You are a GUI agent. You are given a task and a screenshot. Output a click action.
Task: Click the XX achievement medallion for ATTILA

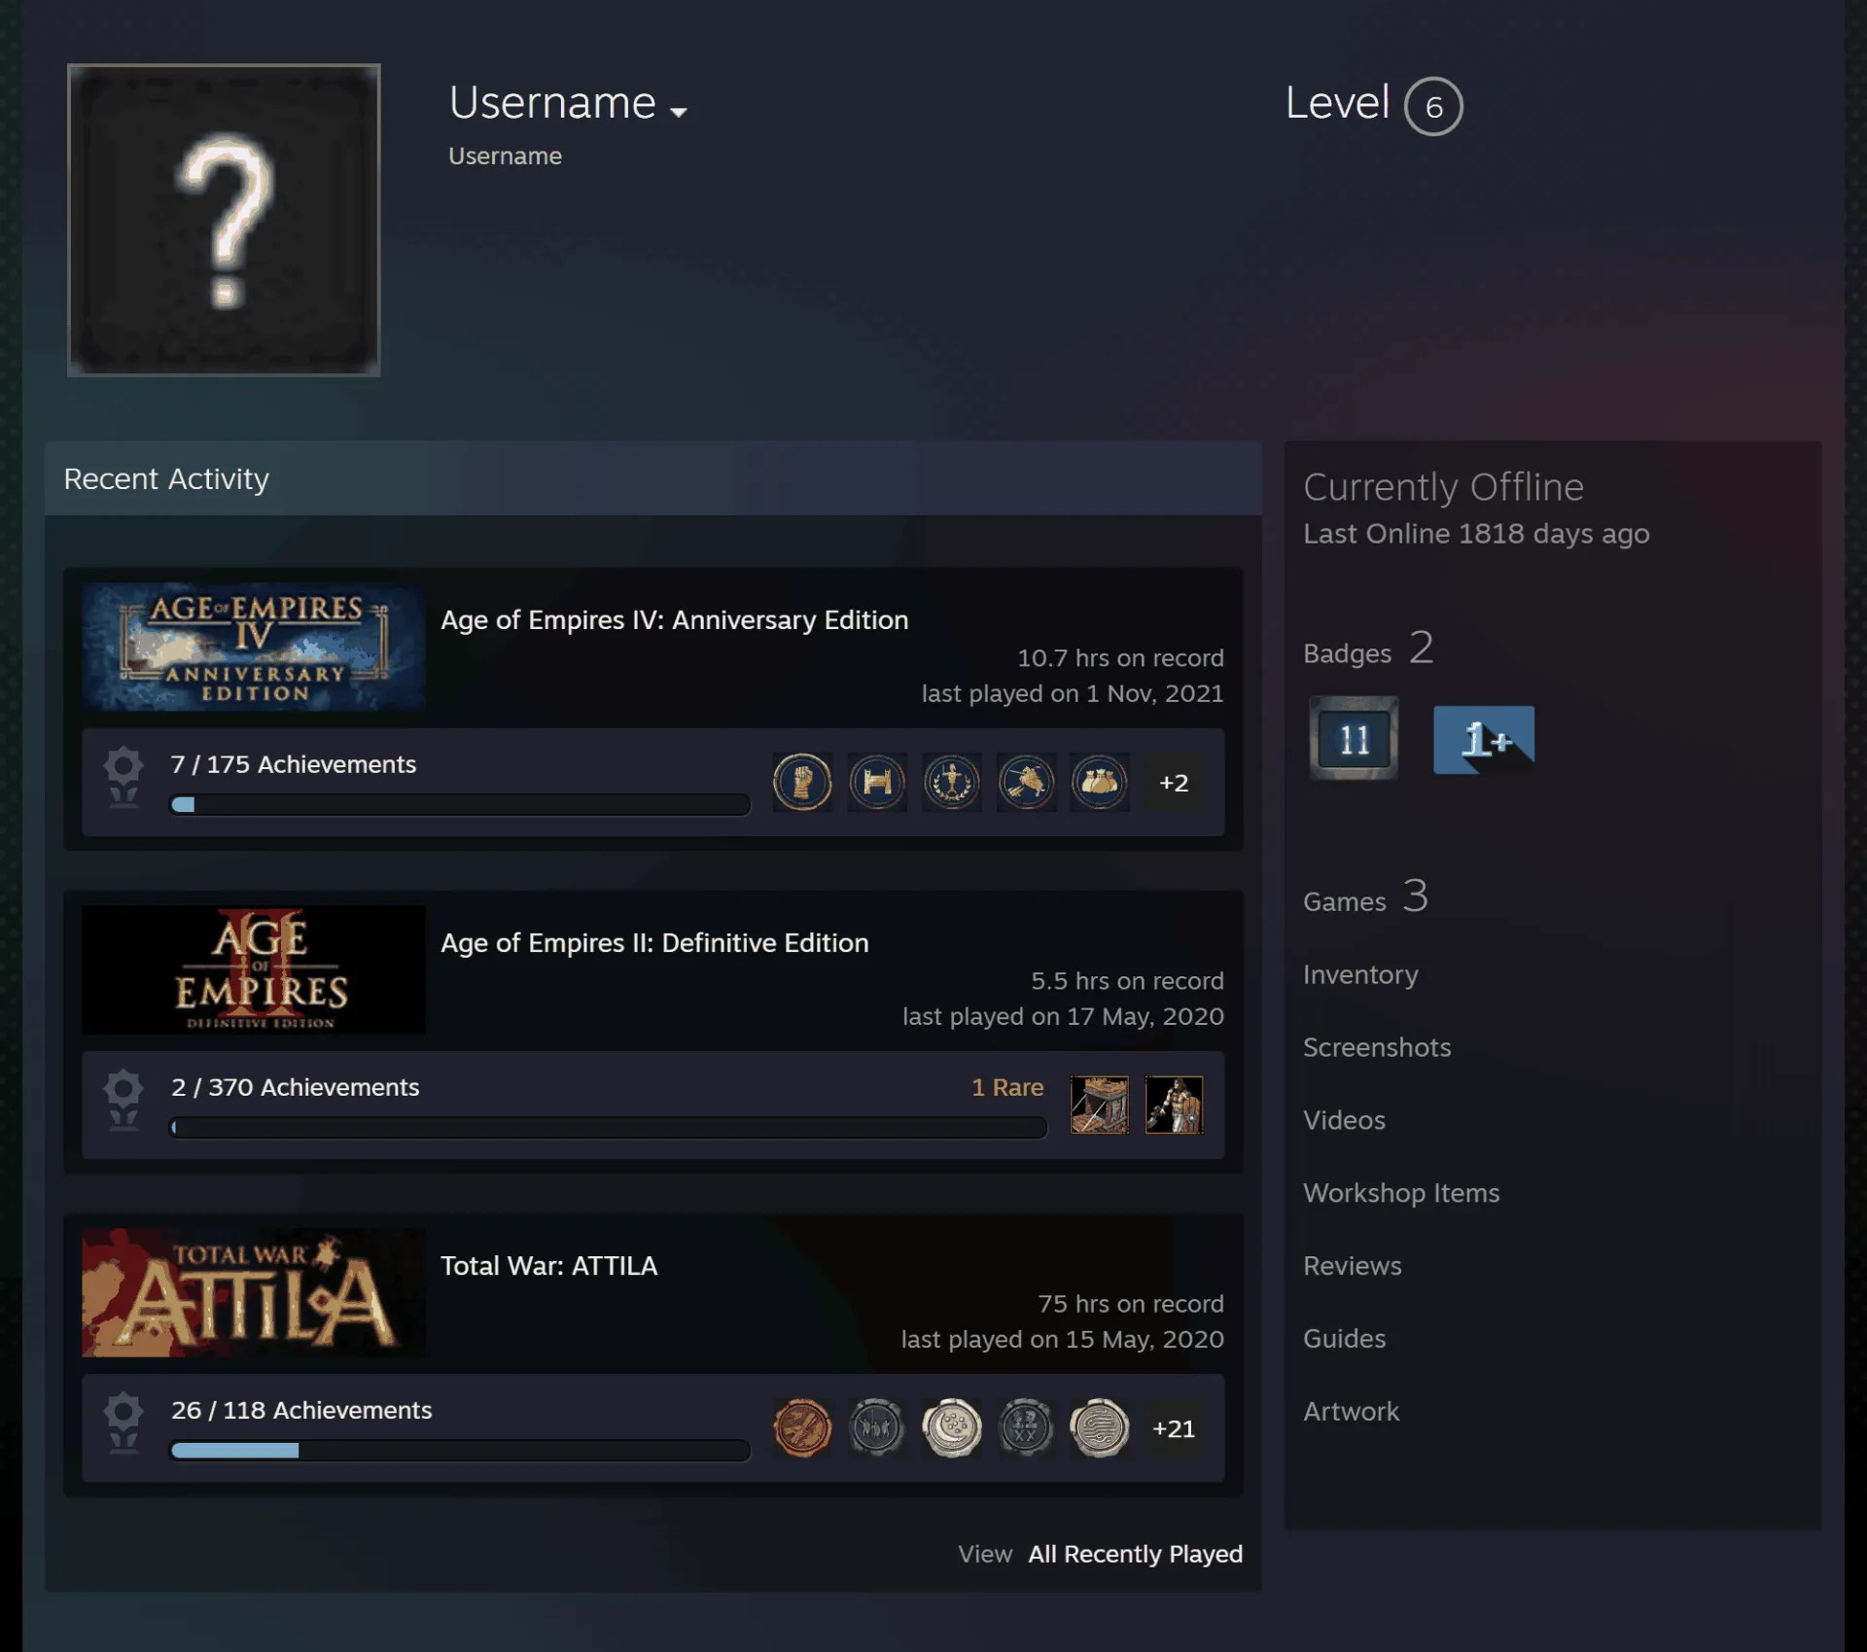[1026, 1427]
